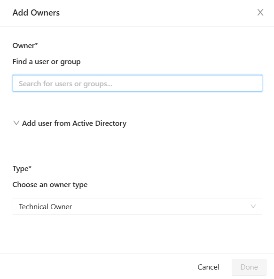This screenshot has height=279, width=274.
Task: Click the Choose an owner type label
Action: (x=50, y=185)
